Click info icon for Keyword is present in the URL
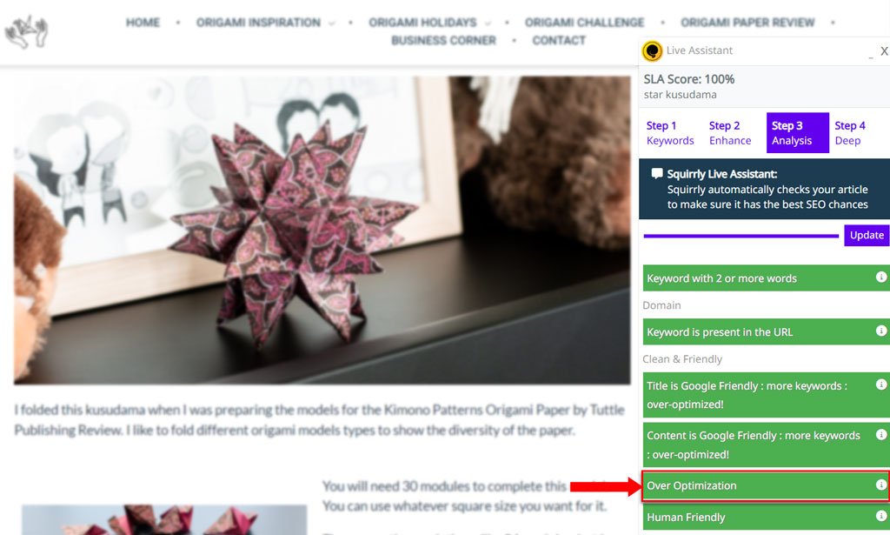Image resolution: width=890 pixels, height=535 pixels. [x=881, y=331]
